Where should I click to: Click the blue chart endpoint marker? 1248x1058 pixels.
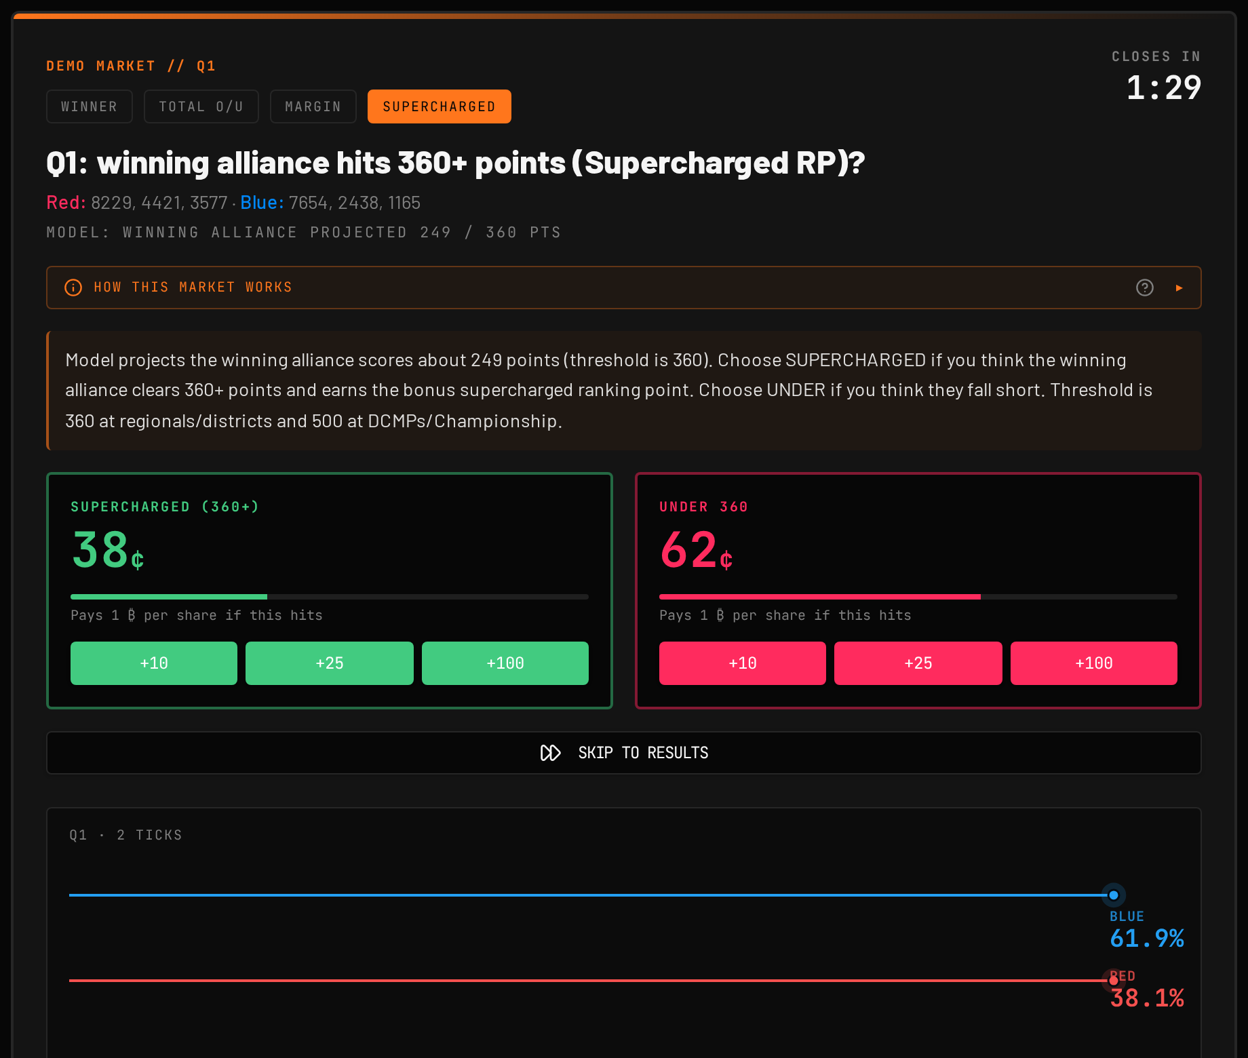click(1113, 895)
